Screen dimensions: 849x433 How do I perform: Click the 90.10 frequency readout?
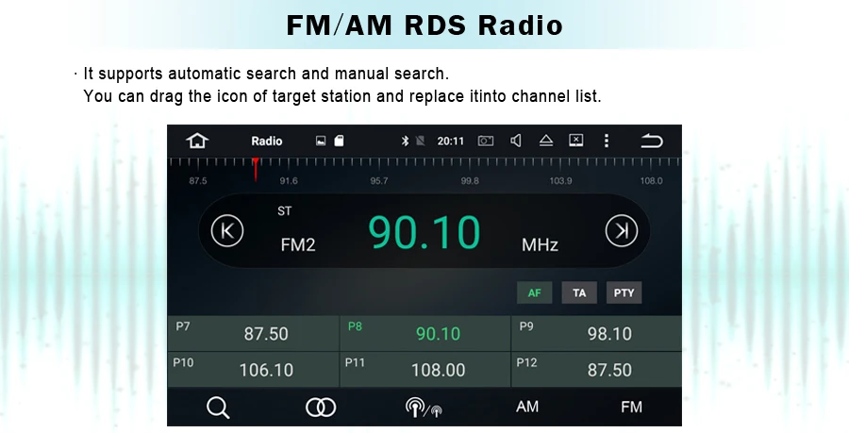tap(424, 233)
